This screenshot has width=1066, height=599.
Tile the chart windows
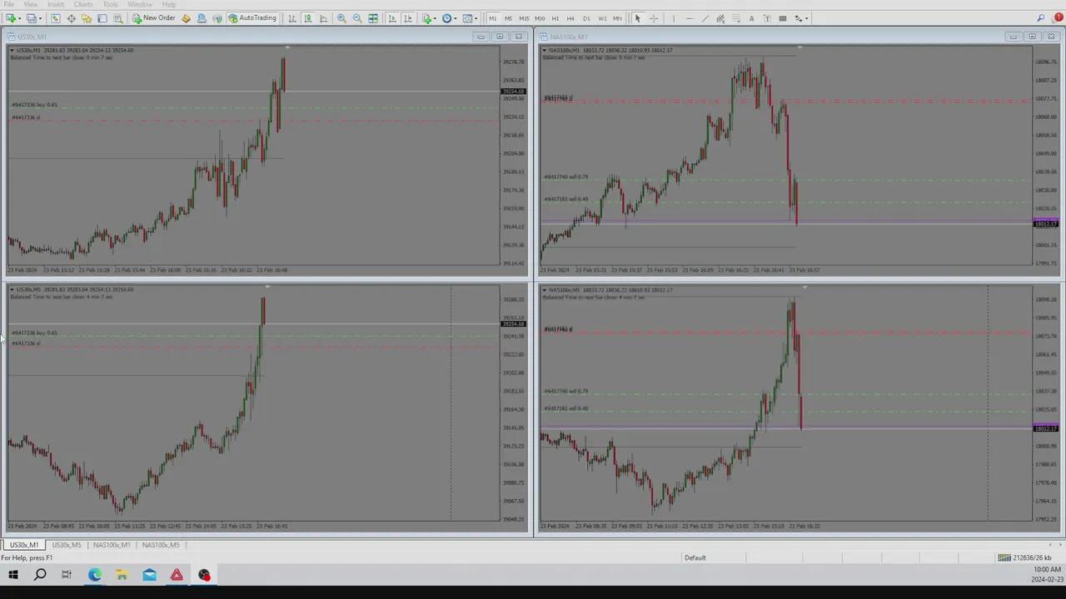click(x=373, y=18)
